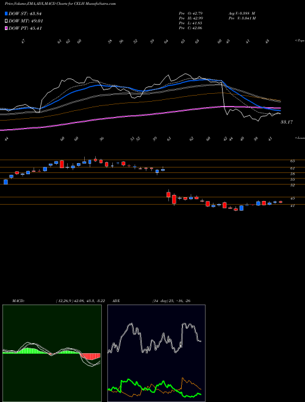Select the 'DOW PT: 45.41' legend text
305x402 pixels.
[x=25, y=28]
